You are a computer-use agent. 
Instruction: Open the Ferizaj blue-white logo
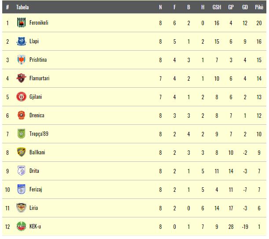click(21, 189)
